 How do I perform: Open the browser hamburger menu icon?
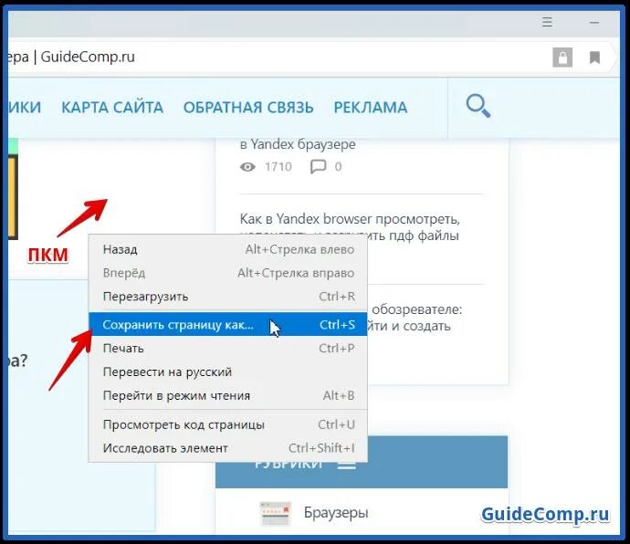(547, 22)
